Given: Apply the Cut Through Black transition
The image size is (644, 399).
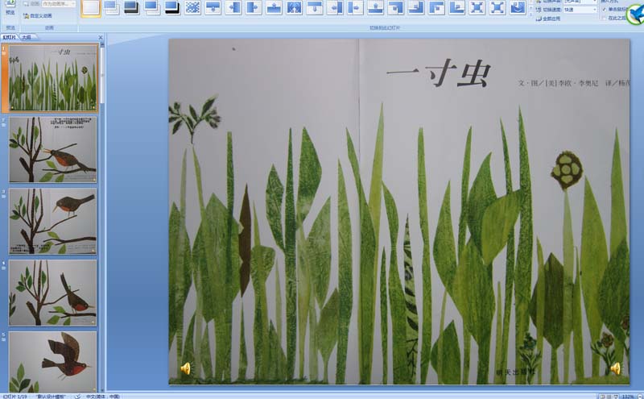Looking at the screenshot, I should tap(172, 7).
